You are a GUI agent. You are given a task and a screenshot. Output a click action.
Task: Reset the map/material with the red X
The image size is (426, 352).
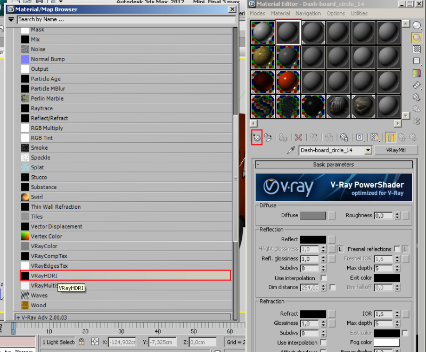[298, 137]
